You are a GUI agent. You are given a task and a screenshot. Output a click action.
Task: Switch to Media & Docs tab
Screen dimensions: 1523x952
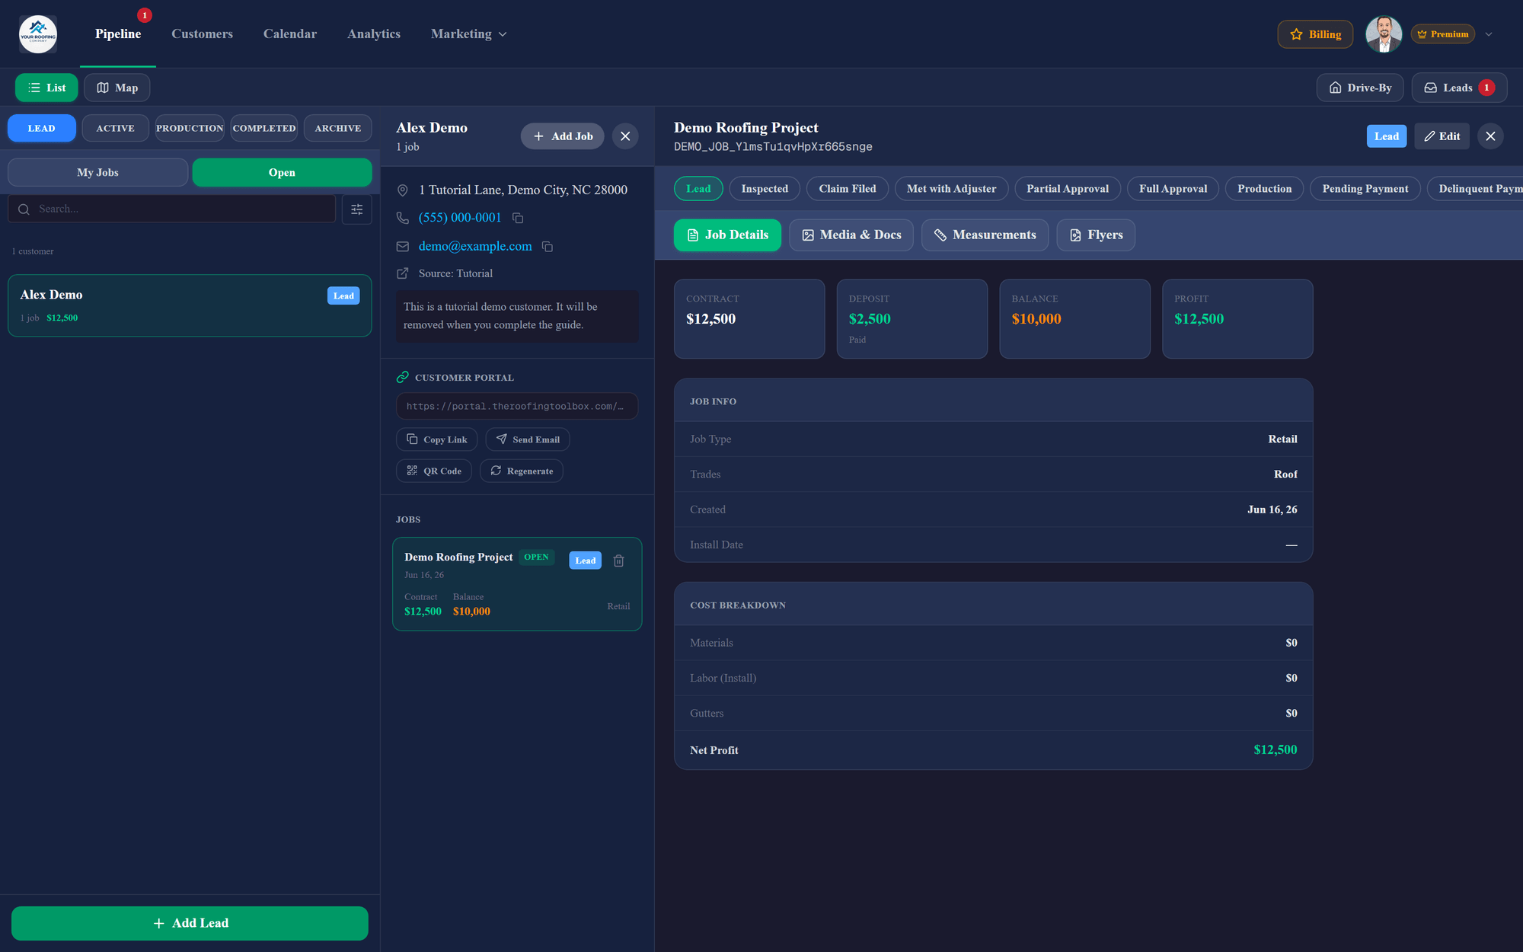[x=851, y=235]
